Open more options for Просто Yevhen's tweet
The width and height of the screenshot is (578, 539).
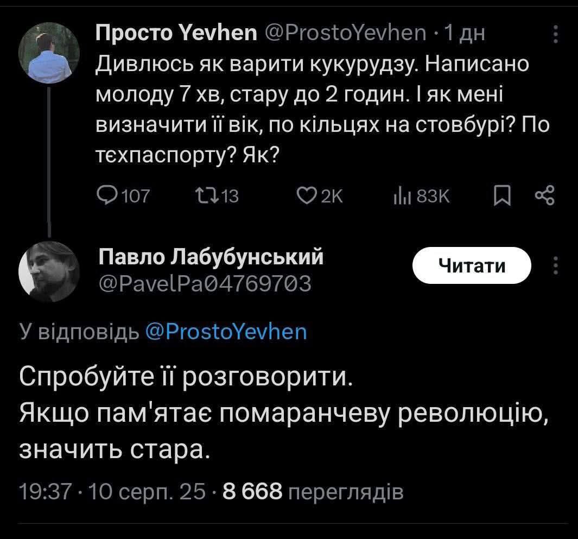tap(555, 34)
